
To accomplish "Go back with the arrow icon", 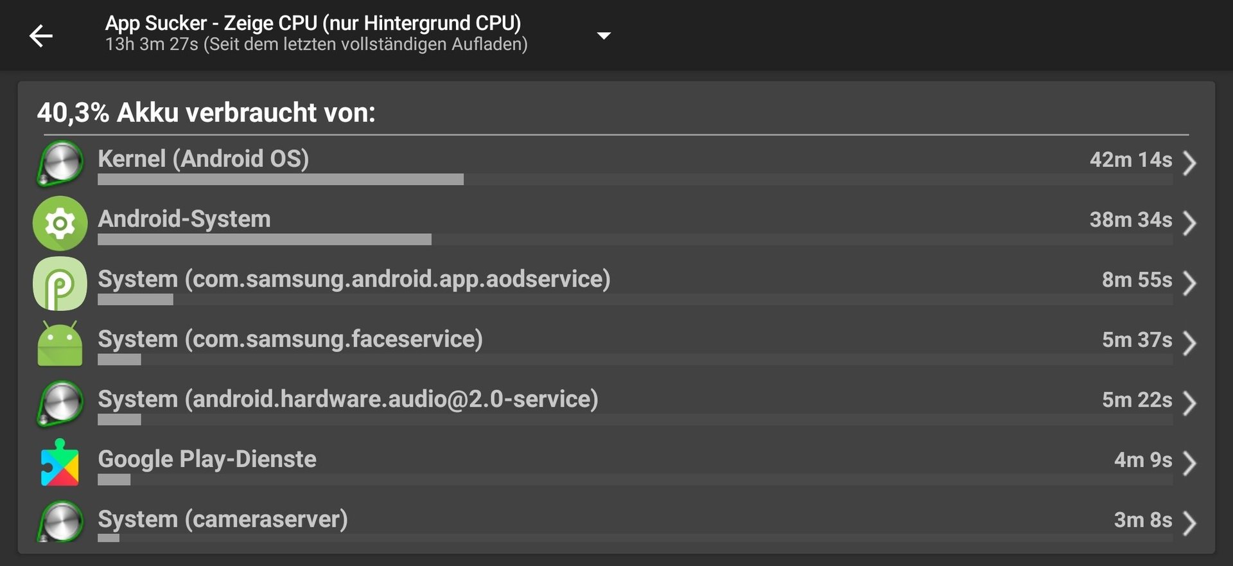I will 41,35.
